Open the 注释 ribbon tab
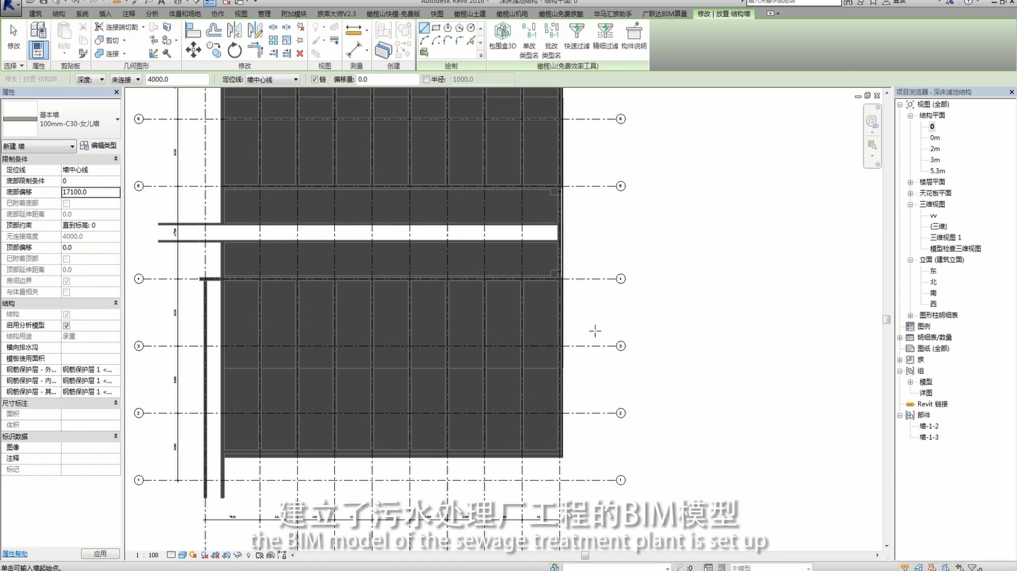The height and width of the screenshot is (571, 1017). point(129,13)
